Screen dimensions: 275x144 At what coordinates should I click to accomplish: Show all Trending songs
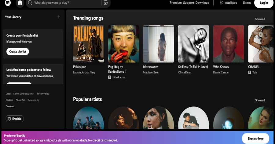pyautogui.click(x=260, y=19)
